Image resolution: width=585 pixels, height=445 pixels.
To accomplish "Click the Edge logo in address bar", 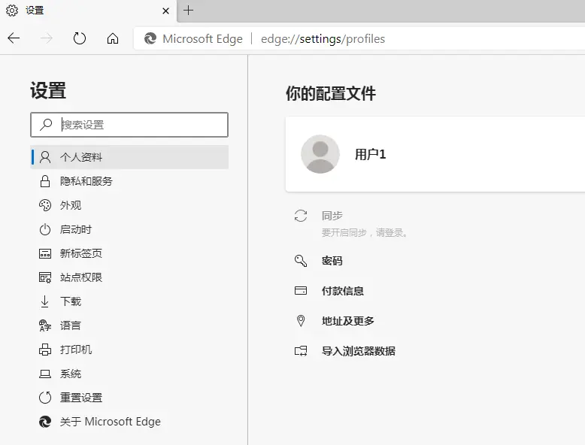I will (150, 38).
